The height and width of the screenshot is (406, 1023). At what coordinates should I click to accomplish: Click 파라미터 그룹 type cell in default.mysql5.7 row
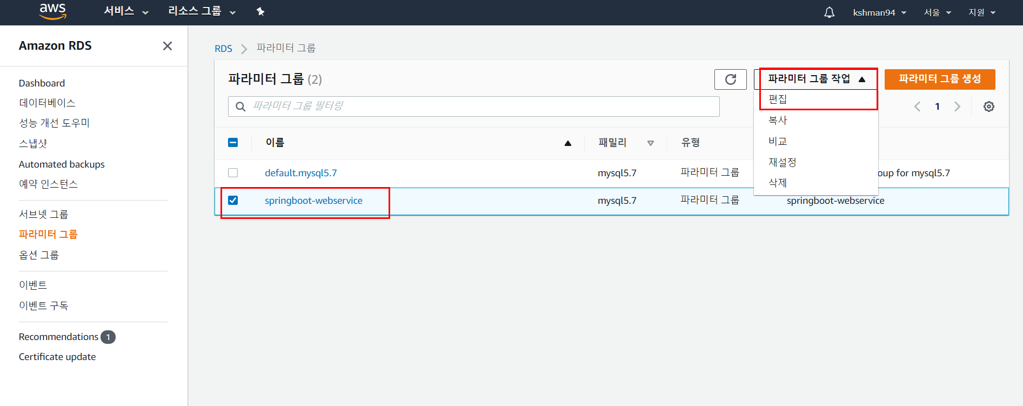click(710, 172)
